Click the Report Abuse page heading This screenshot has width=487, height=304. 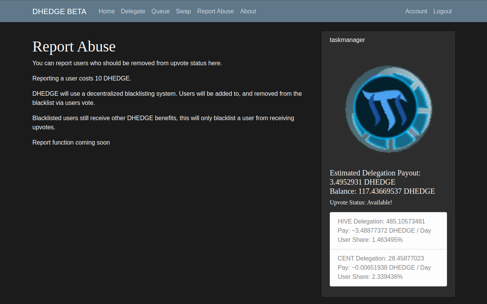74,47
